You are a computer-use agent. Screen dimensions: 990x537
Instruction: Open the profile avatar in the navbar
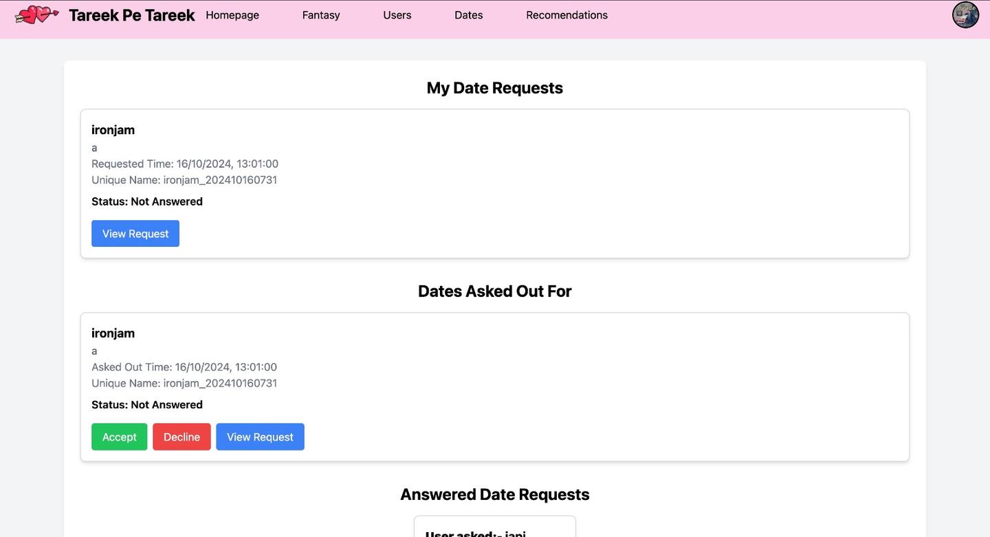(x=965, y=14)
